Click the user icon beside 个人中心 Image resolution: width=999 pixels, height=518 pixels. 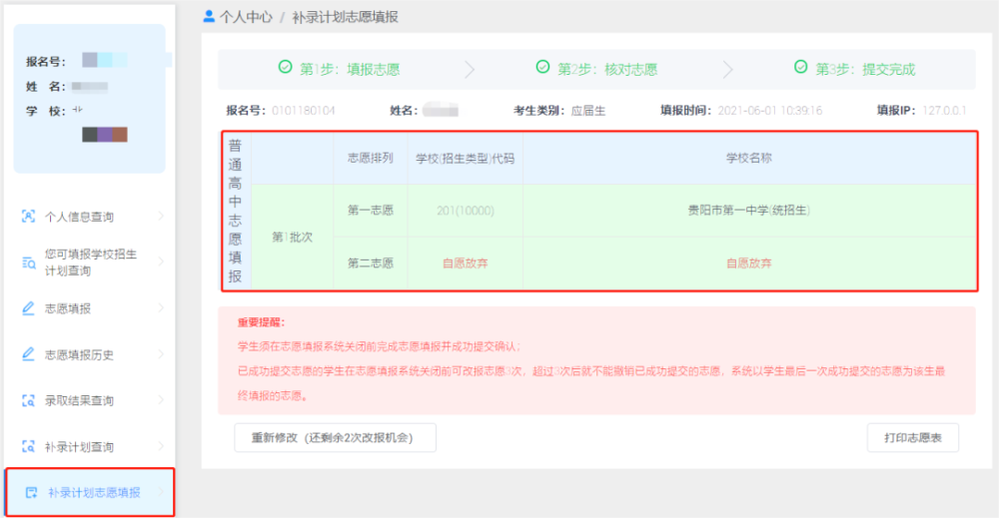point(209,17)
